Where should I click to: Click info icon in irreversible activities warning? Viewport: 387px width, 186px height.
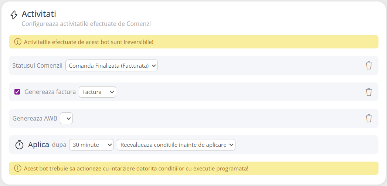[x=17, y=42]
